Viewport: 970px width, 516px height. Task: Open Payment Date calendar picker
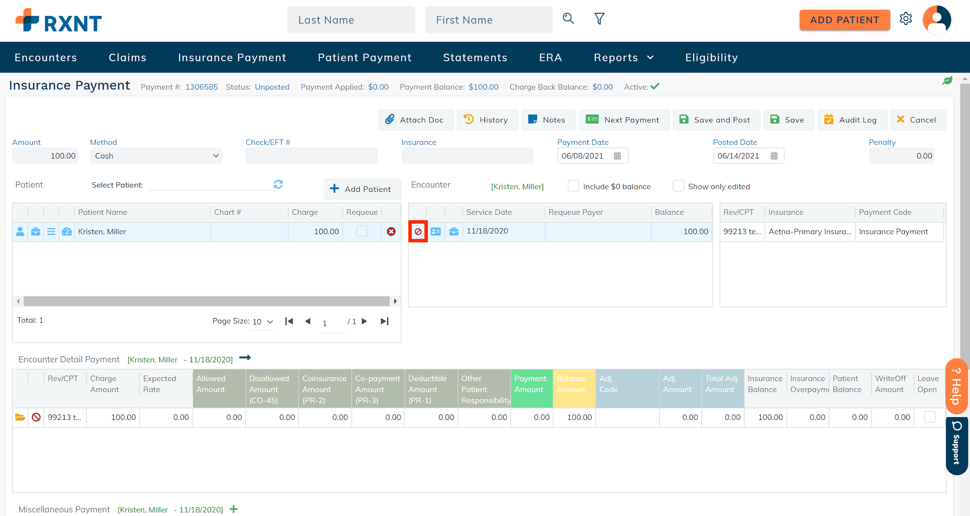617,156
